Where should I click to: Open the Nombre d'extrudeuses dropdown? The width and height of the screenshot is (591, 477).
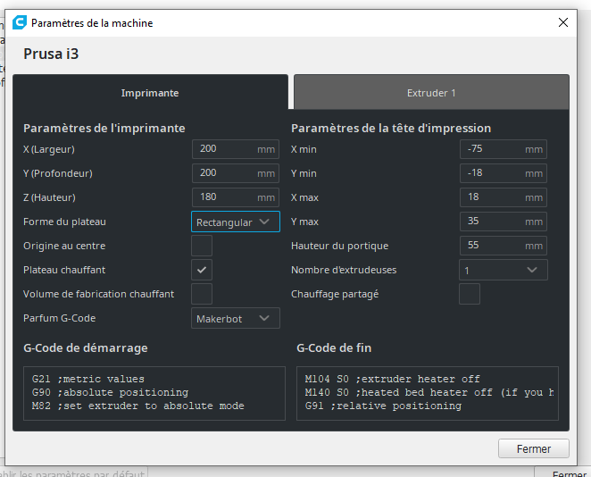point(504,270)
